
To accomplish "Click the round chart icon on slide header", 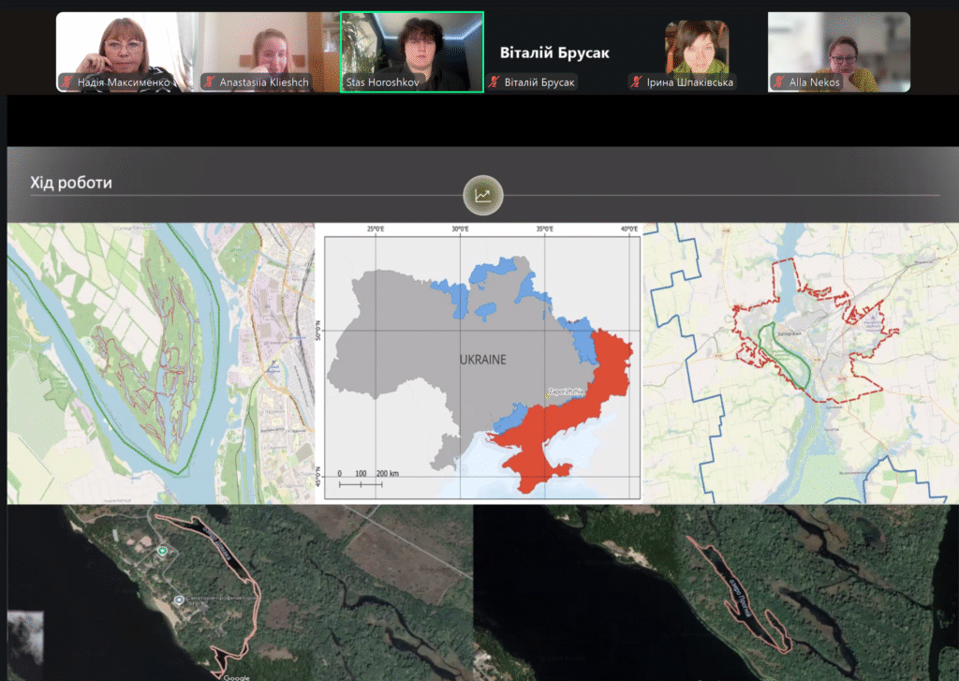I will click(x=482, y=195).
